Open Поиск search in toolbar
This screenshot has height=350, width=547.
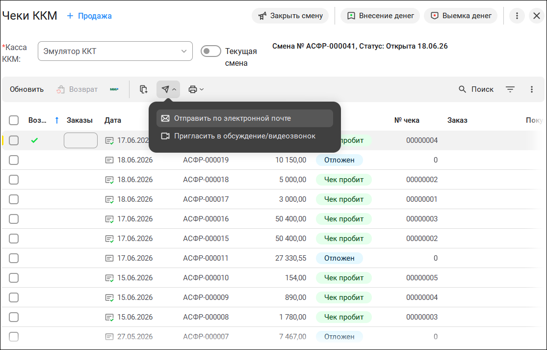(x=476, y=89)
